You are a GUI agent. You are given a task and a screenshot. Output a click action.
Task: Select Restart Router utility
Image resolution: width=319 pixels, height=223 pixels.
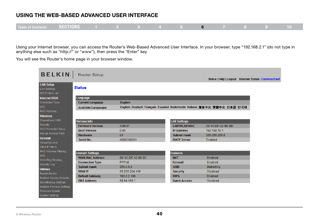coord(48,174)
